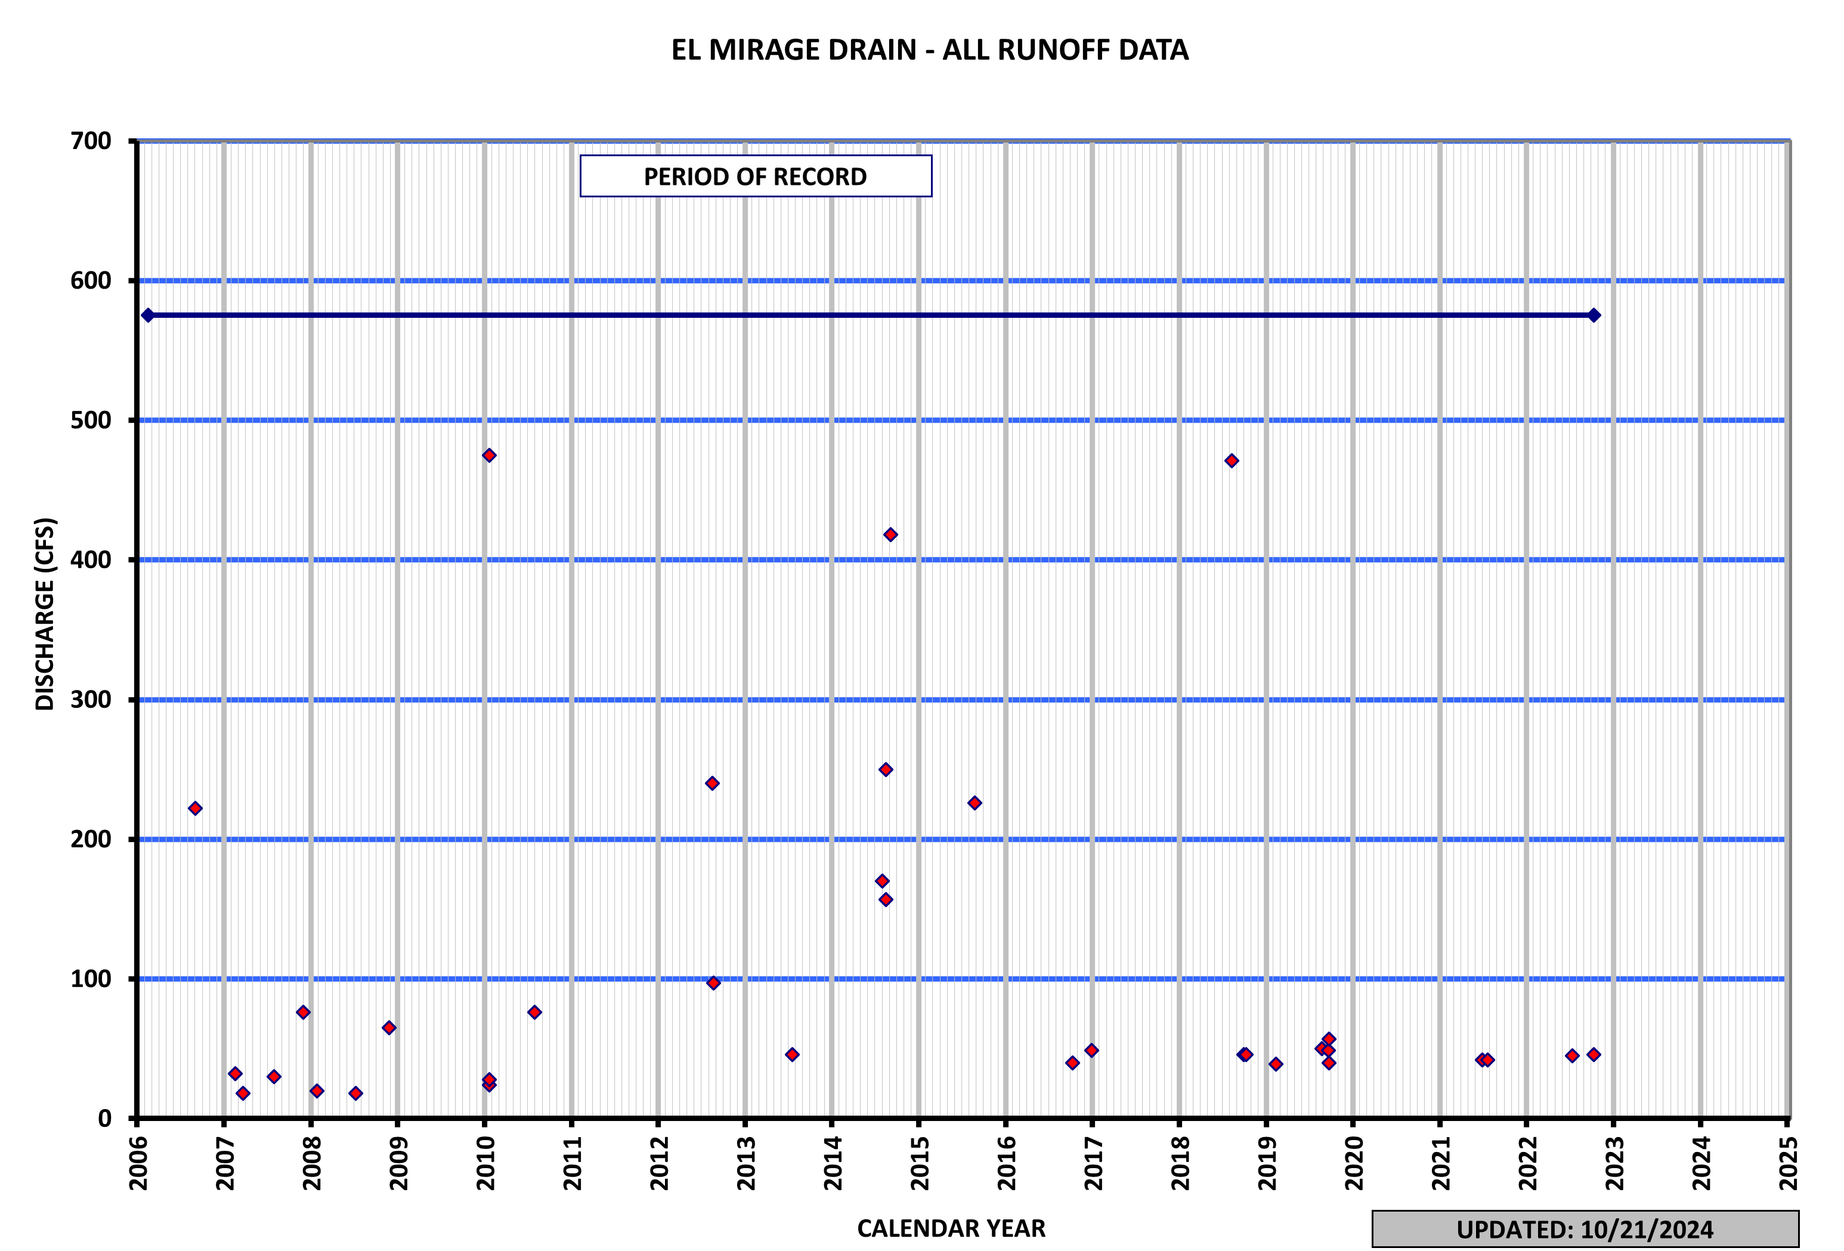
Task: Select the 2006 year label
Action: [138, 1163]
